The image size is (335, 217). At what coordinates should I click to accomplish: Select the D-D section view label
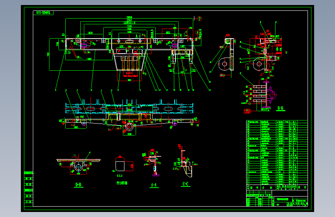click(x=78, y=185)
